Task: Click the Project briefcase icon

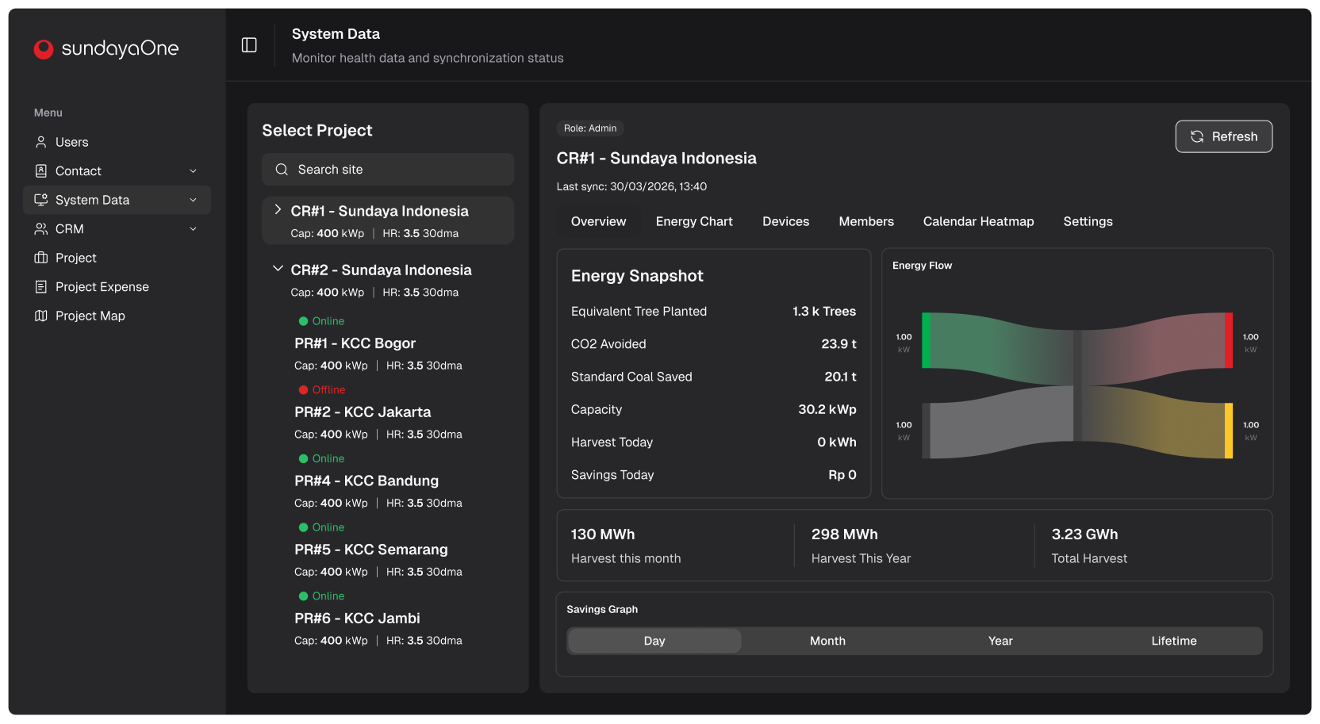Action: pos(41,258)
